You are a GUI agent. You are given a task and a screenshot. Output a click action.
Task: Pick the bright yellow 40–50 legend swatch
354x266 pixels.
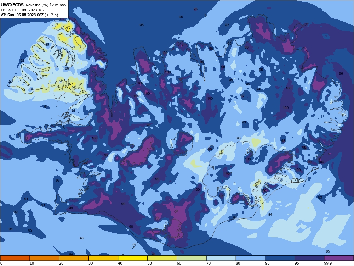click(x=133, y=258)
